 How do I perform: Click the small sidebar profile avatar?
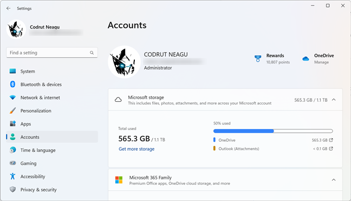(x=16, y=29)
